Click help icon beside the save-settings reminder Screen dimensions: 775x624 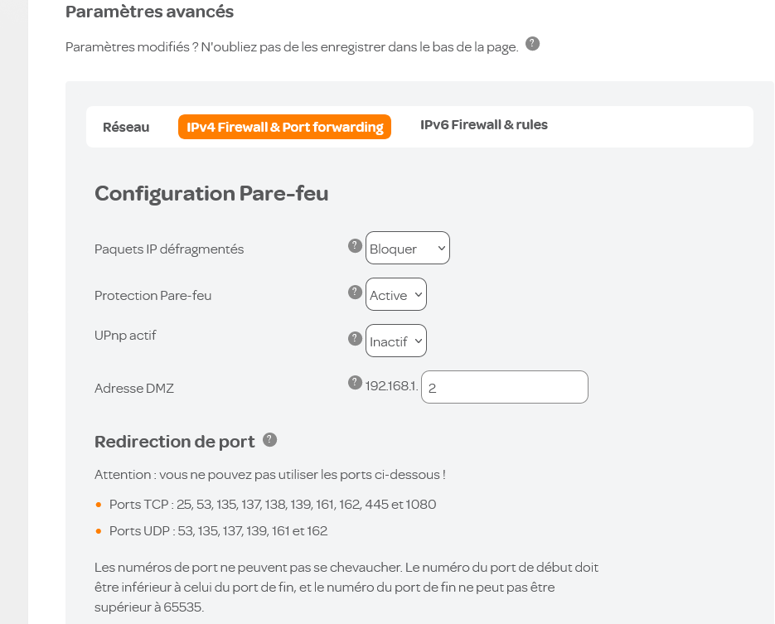point(533,44)
